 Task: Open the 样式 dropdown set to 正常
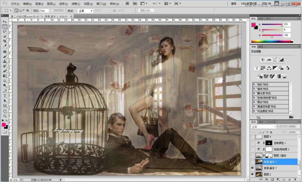point(85,11)
